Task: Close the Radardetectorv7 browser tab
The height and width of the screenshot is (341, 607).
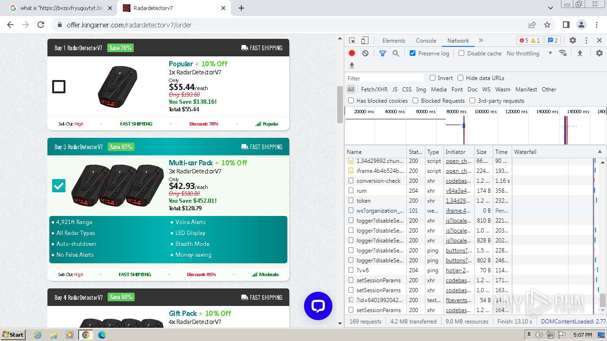Action: coord(224,8)
